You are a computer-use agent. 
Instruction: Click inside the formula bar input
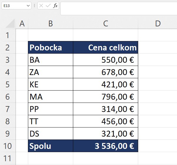point(119,8)
